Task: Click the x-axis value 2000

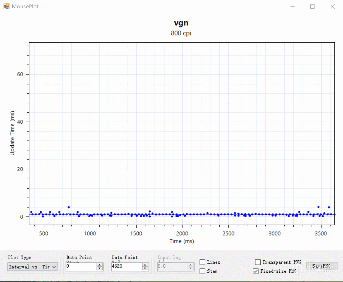Action: coord(182,234)
